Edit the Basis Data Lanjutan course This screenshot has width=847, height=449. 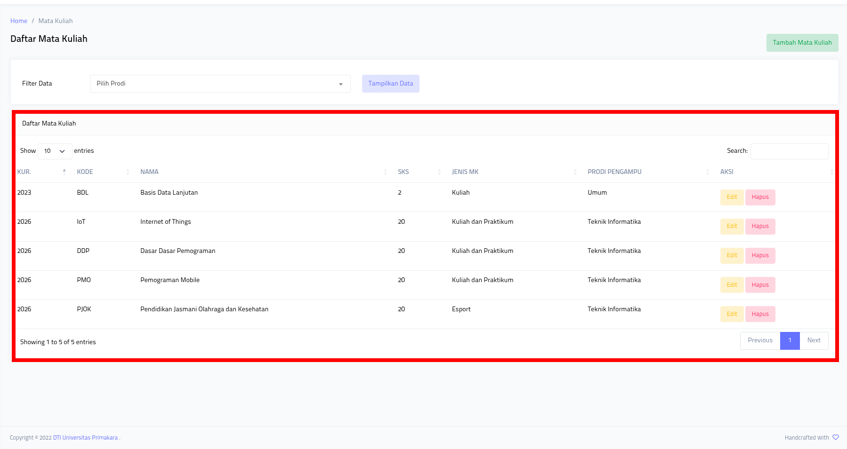tap(732, 197)
